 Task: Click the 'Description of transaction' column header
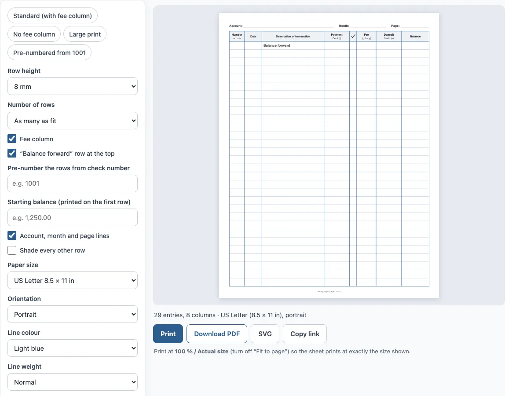pos(293,37)
